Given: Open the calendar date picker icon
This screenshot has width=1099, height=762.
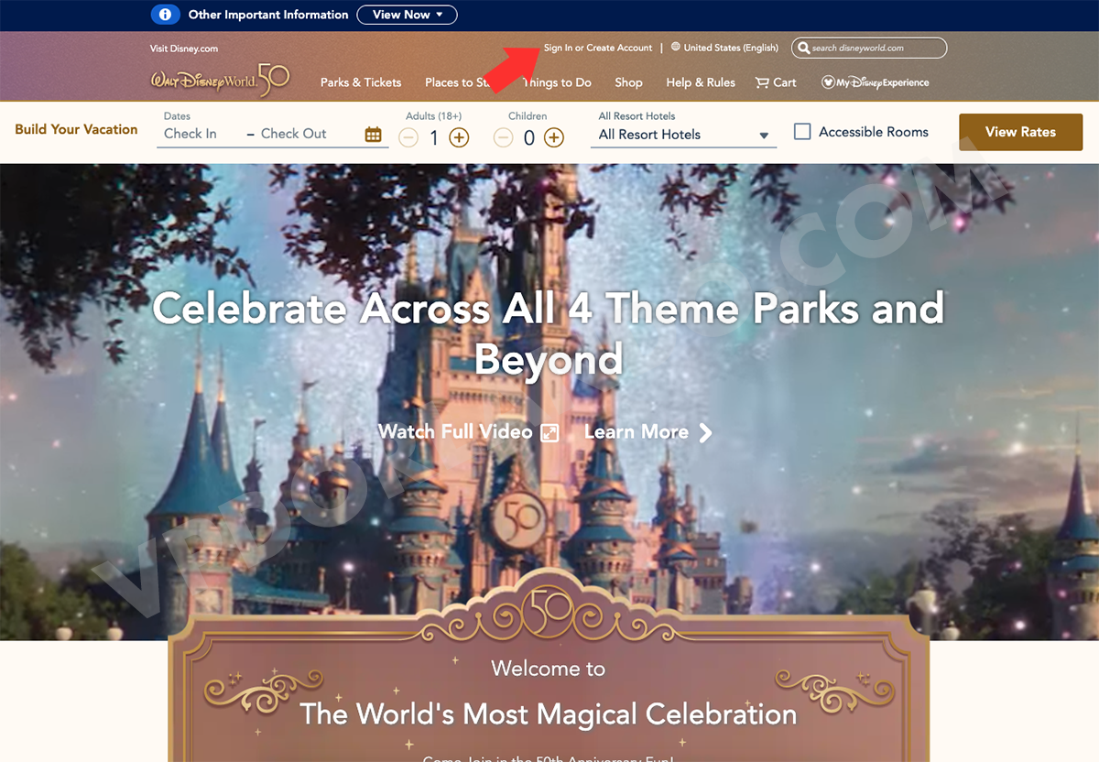Looking at the screenshot, I should coord(373,135).
